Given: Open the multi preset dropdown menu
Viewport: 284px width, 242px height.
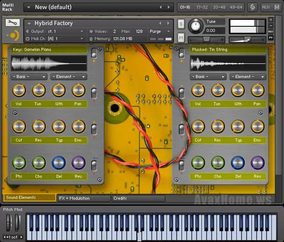Looking at the screenshot, I should pyautogui.click(x=28, y=7).
